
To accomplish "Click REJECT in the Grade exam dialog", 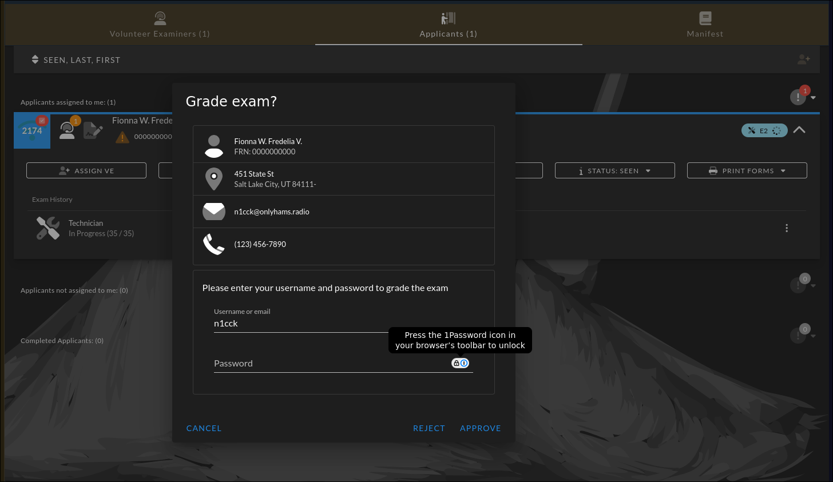I will coord(429,428).
